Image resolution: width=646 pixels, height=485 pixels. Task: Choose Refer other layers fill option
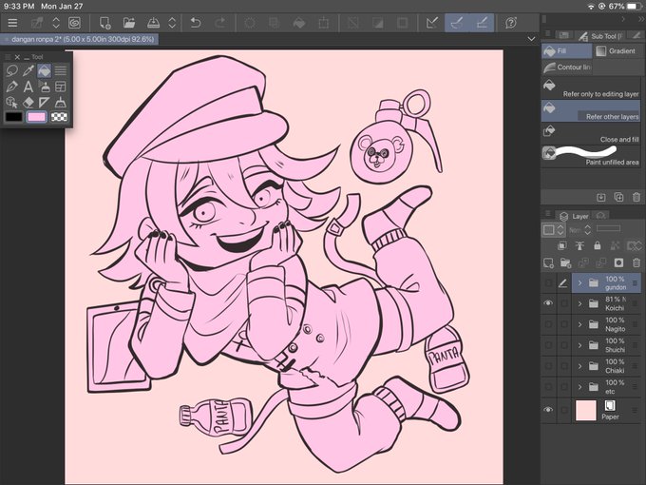coord(591,111)
